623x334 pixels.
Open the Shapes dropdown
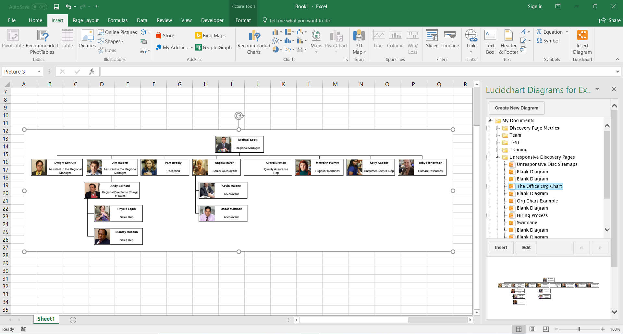tap(111, 41)
